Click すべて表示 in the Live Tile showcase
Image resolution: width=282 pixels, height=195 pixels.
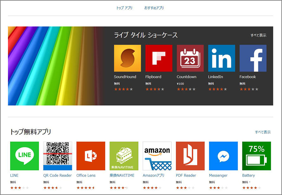click(258, 35)
